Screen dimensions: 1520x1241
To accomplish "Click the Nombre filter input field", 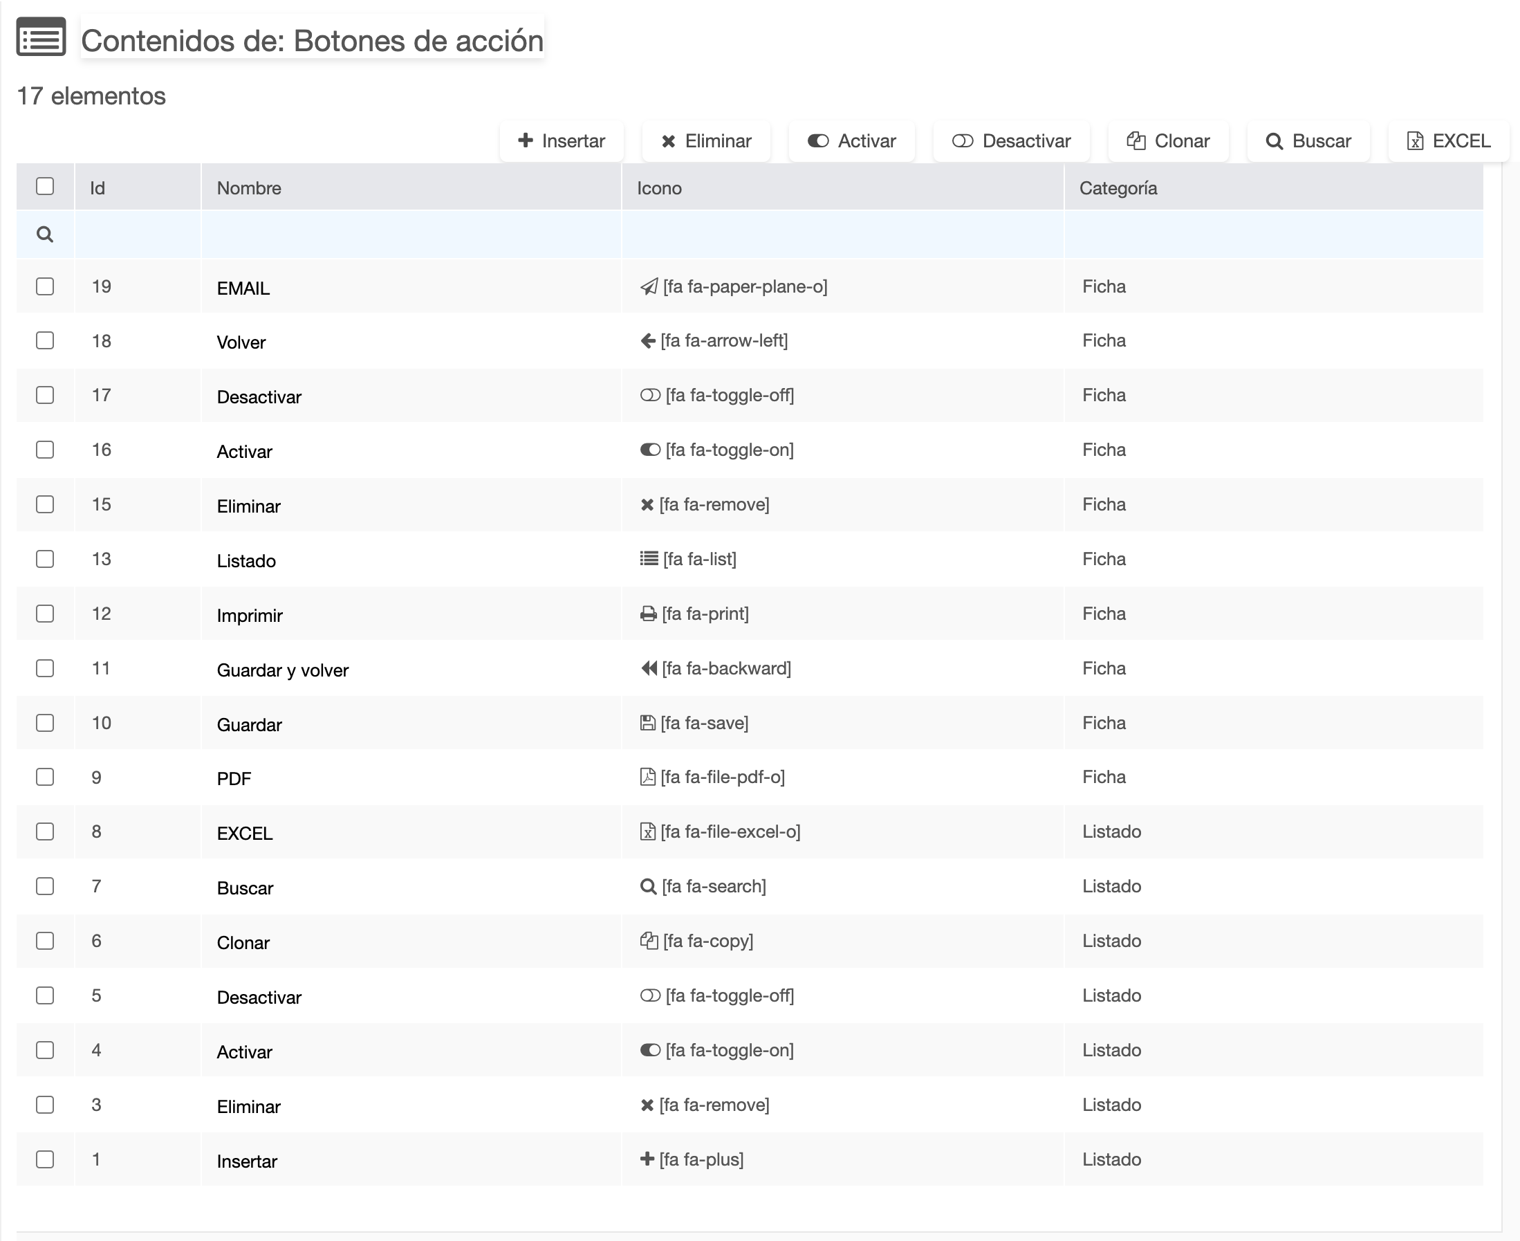I will (x=411, y=235).
